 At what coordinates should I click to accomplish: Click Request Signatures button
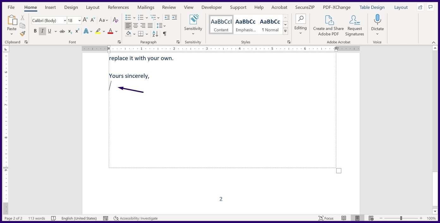(x=354, y=25)
